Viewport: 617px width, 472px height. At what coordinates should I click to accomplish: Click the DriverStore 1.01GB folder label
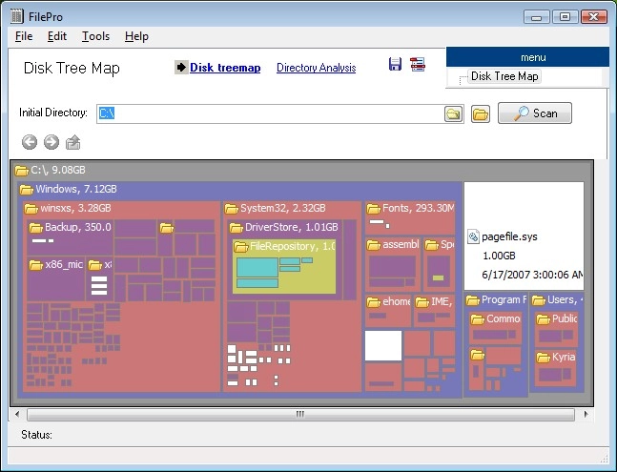pos(291,227)
